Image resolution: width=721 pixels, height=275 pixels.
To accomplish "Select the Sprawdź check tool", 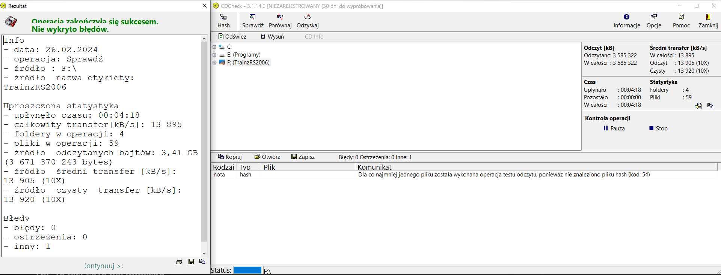I will (x=253, y=21).
